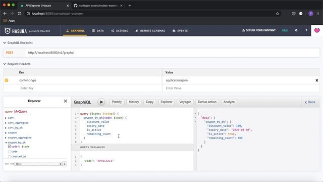Open Chrome's three-dot menu
323x182 pixels.
[318, 14]
